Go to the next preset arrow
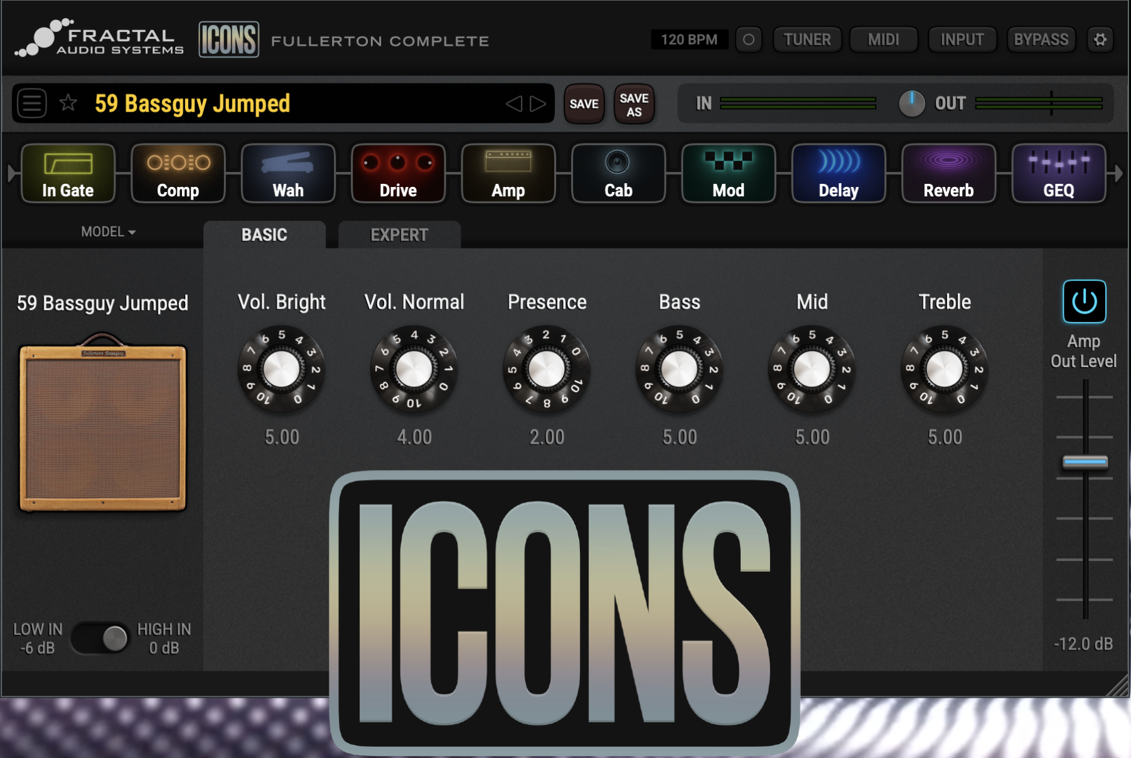1131x758 pixels. coord(538,104)
